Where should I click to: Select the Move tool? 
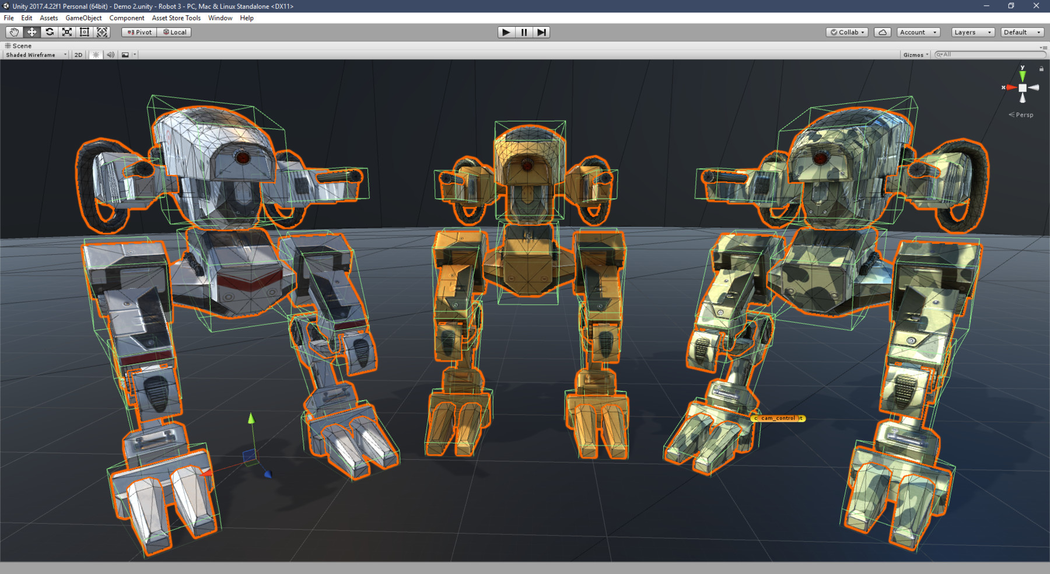tap(32, 32)
